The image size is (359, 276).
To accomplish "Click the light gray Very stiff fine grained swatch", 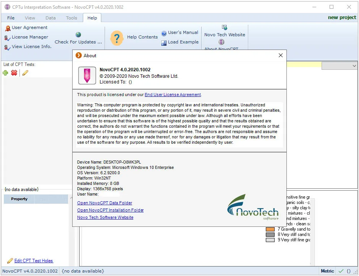I will [x=270, y=240].
